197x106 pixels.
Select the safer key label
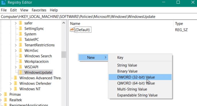[28, 23]
